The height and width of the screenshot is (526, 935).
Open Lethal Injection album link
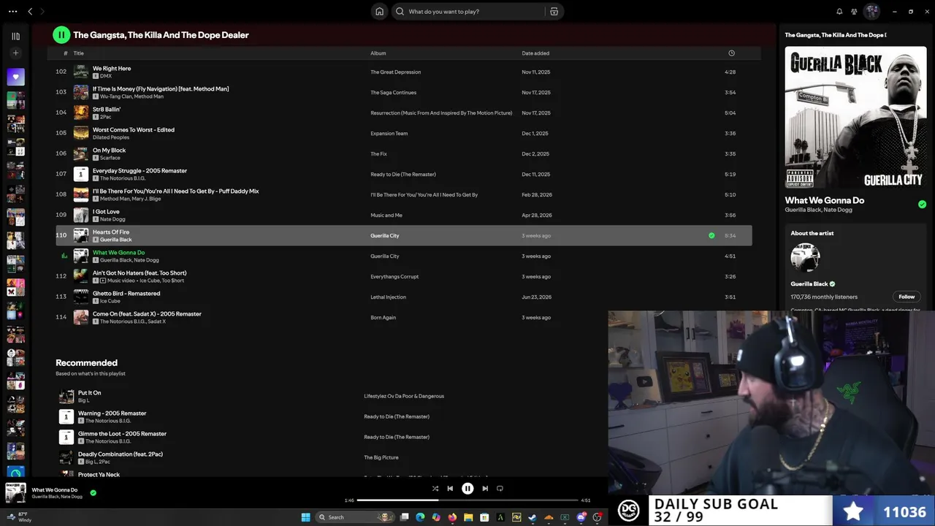point(388,297)
